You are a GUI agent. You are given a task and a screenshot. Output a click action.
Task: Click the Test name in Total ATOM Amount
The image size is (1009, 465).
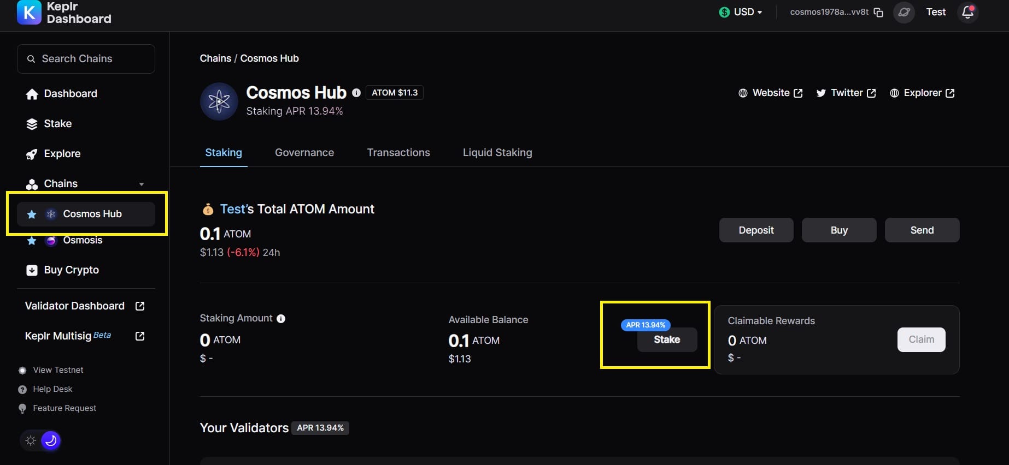tap(233, 209)
